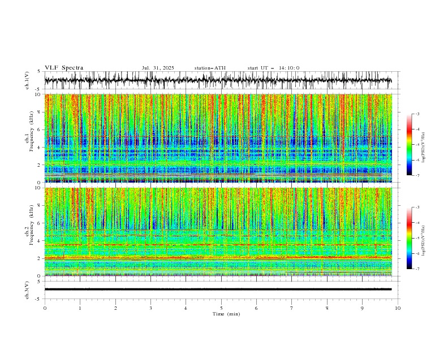Click the time axis tick label '10'
This screenshot has width=448, height=346.
tap(398, 308)
